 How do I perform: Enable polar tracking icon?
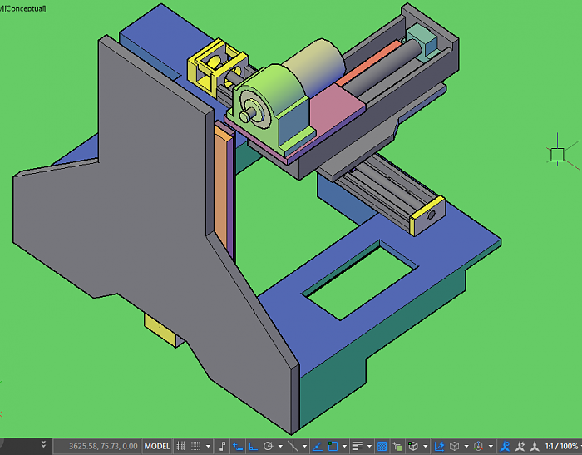pyautogui.click(x=268, y=446)
